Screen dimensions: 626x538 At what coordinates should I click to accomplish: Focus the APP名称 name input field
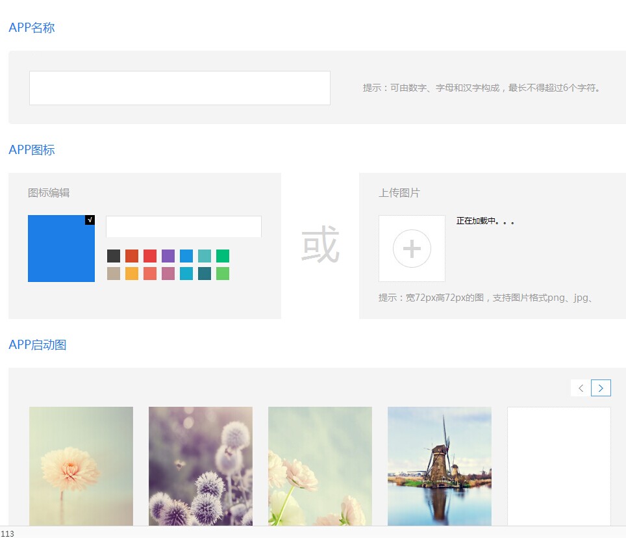pos(180,88)
